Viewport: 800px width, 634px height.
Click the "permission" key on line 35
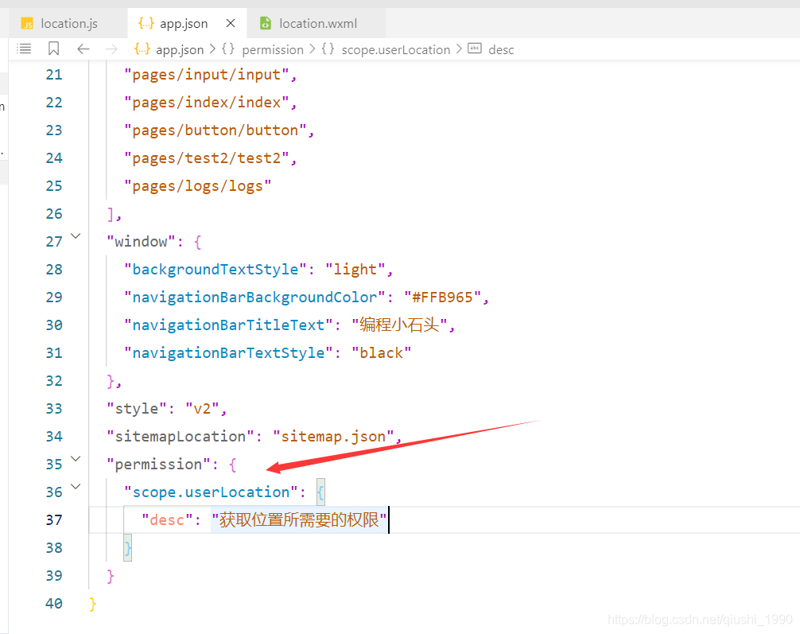pyautogui.click(x=158, y=464)
